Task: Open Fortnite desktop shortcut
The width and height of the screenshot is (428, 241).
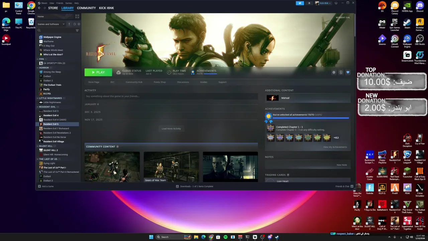Action: point(369,189)
